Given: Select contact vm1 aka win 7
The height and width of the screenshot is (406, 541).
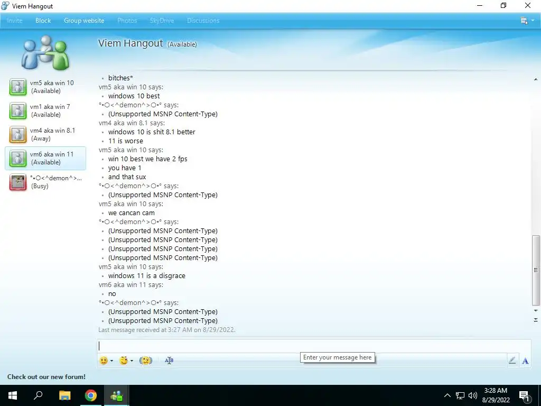Looking at the screenshot, I should tap(45, 110).
